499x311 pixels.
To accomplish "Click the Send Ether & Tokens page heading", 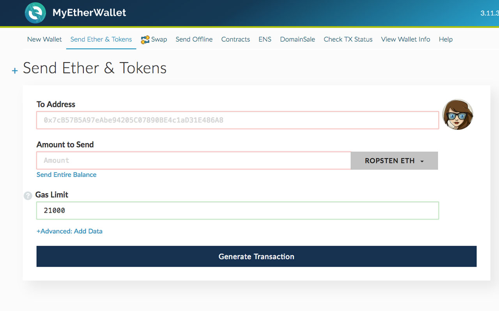I will (x=95, y=68).
